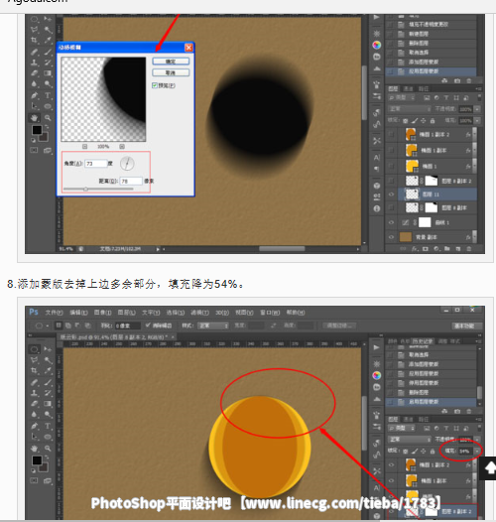Select the Zoom tool in motion blur screenshot
Viewport: 496px width, 522px height.
point(48,117)
